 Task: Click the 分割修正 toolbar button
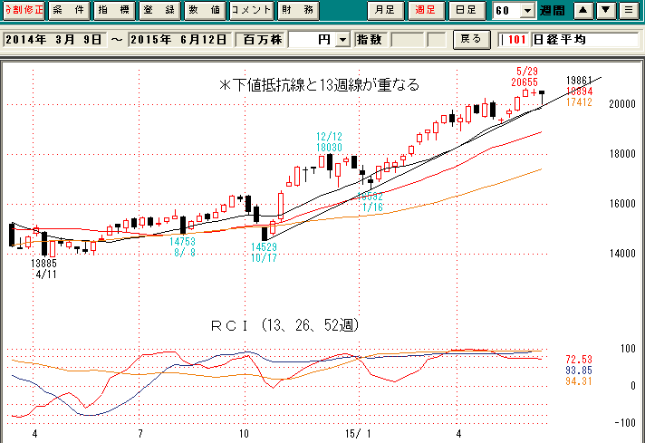[23, 11]
